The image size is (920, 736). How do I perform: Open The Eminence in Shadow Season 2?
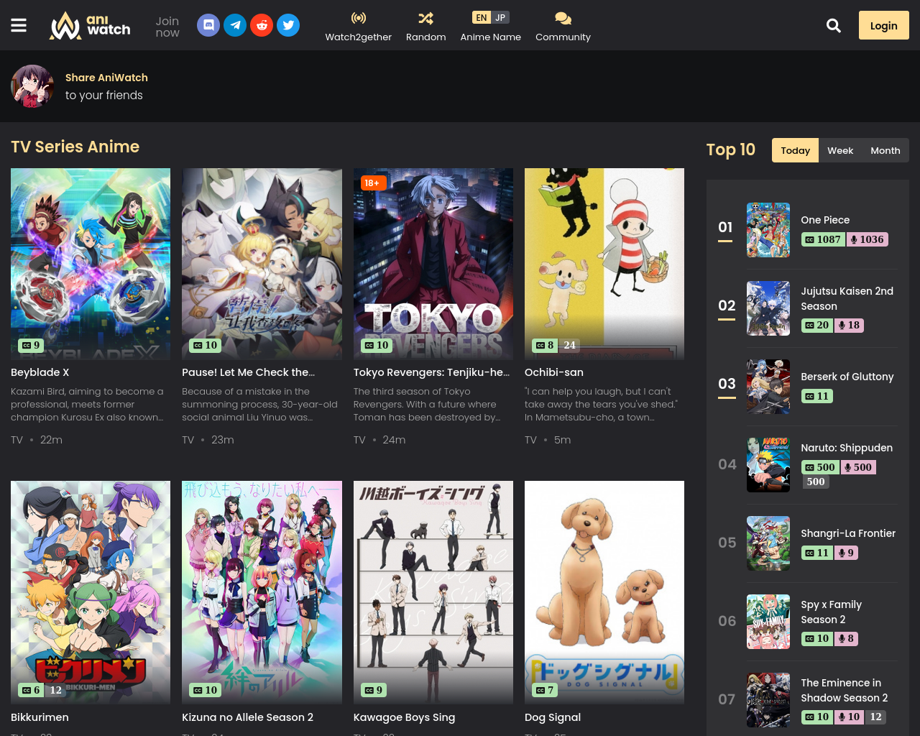point(845,690)
